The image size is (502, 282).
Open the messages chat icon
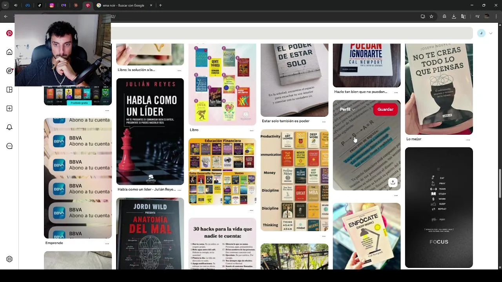click(9, 146)
